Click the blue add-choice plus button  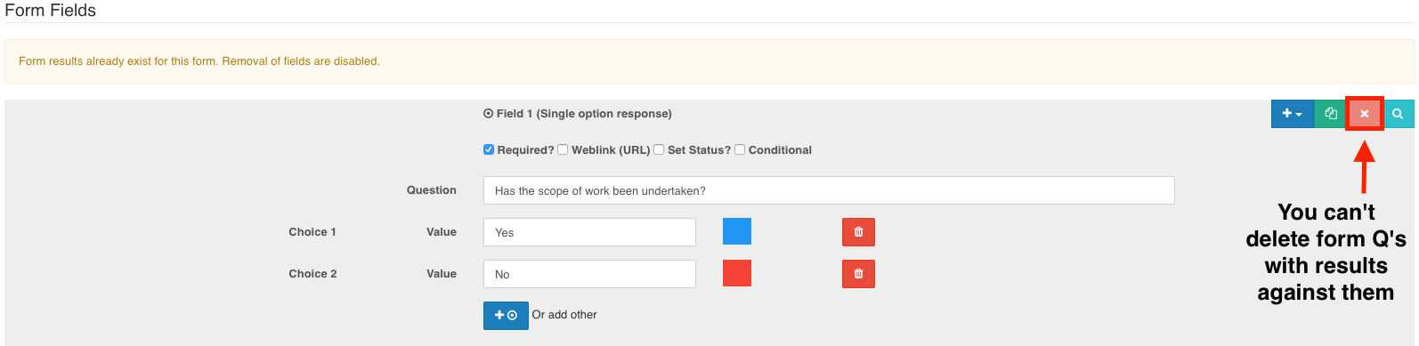(506, 316)
